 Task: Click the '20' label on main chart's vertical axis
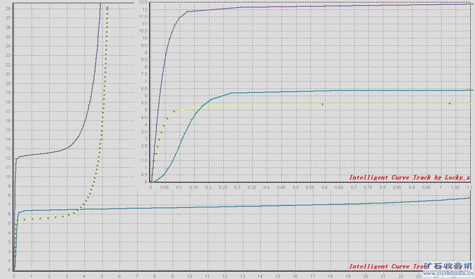point(9,83)
